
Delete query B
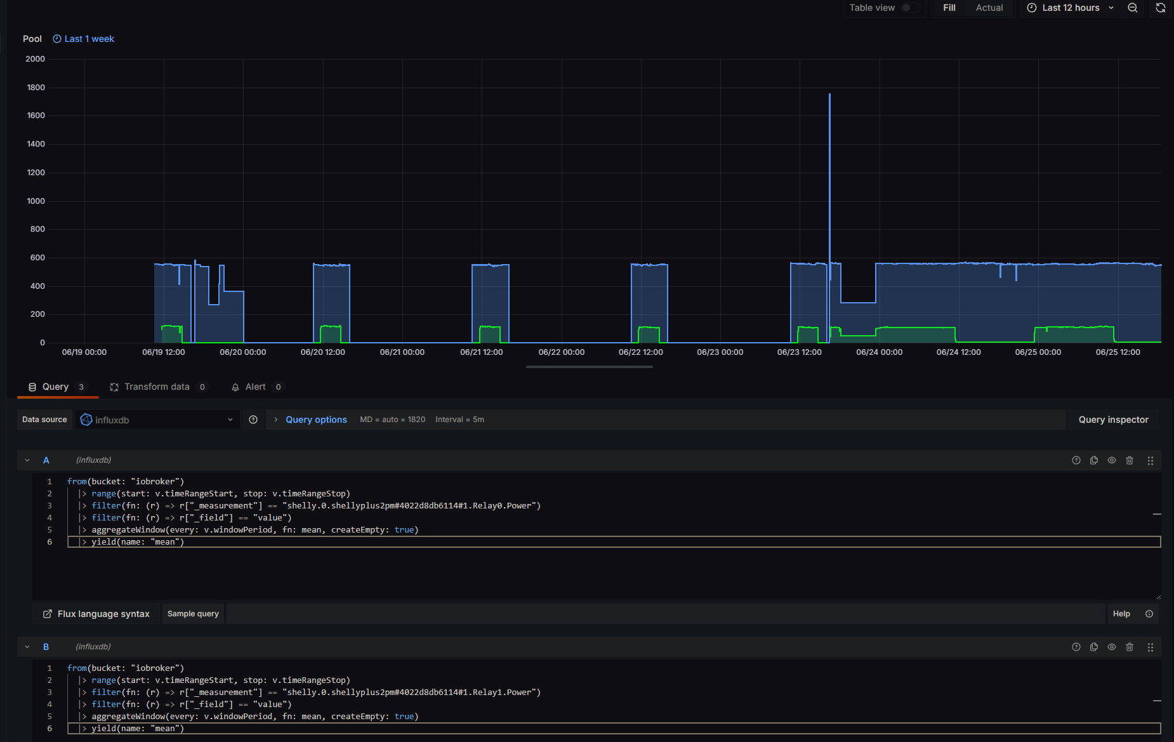pos(1130,647)
